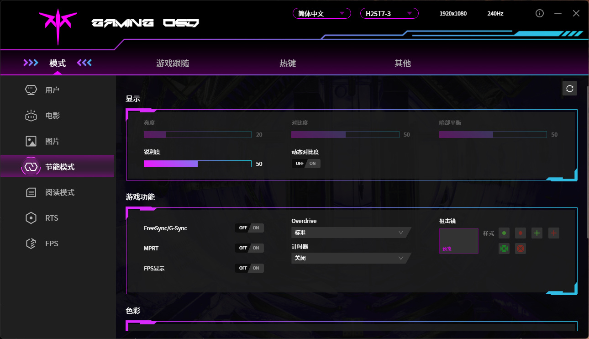
Task: Click the 锐利度 value 50
Action: click(x=259, y=164)
